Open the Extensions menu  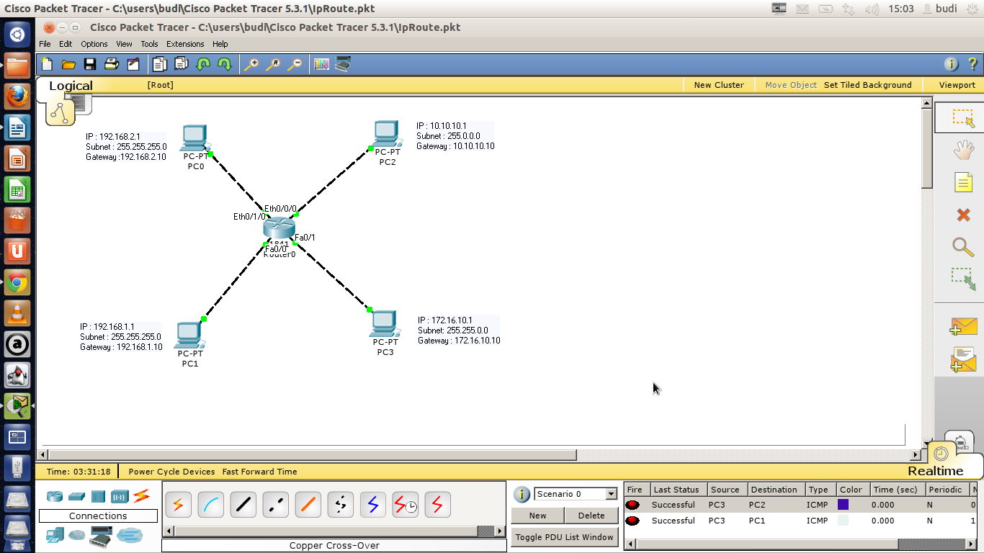point(185,44)
